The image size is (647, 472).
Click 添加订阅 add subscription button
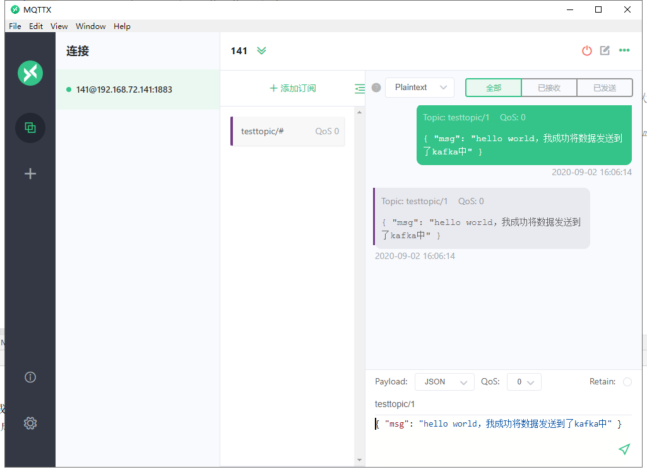(292, 88)
